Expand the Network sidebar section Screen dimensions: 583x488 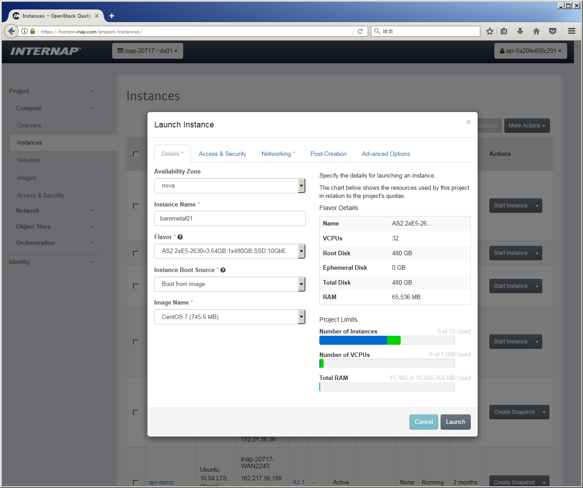click(x=55, y=211)
